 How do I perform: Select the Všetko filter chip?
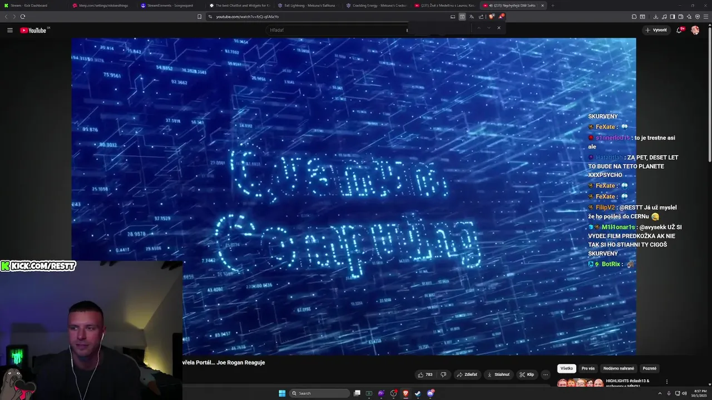[566, 368]
